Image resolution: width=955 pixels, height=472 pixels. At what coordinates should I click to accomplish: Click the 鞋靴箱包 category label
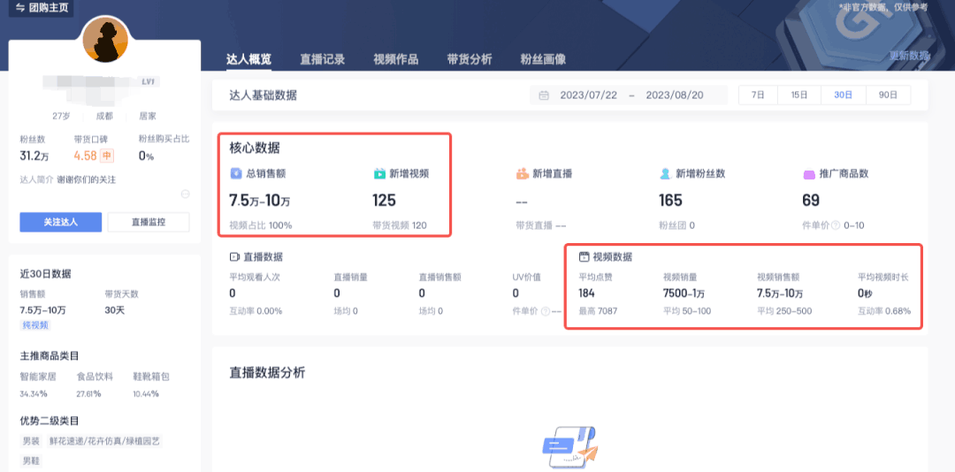(151, 377)
